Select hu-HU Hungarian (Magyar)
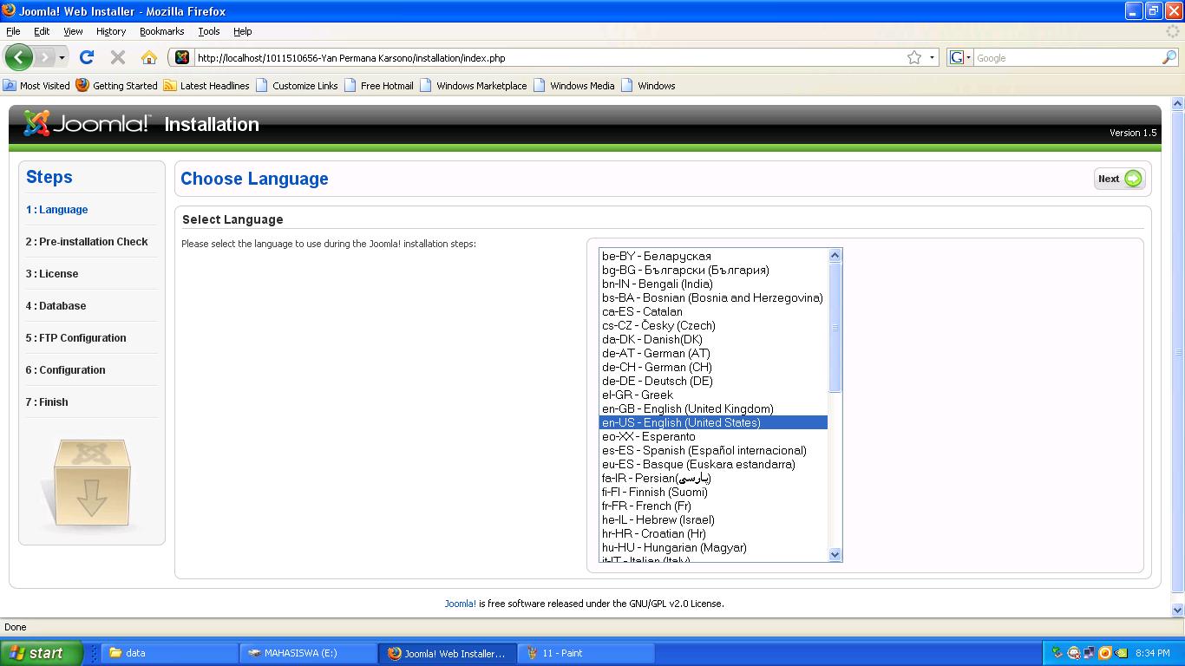This screenshot has width=1185, height=666. [713, 547]
